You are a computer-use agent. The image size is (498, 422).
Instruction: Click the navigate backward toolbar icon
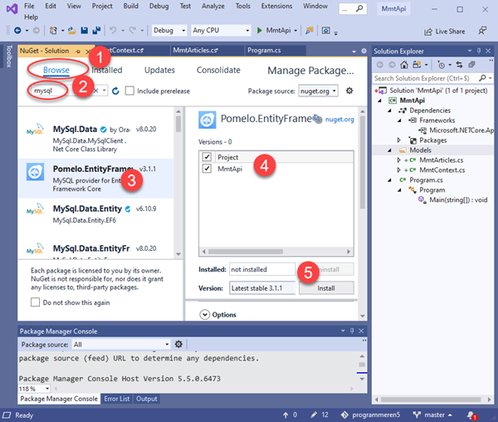tap(17, 31)
